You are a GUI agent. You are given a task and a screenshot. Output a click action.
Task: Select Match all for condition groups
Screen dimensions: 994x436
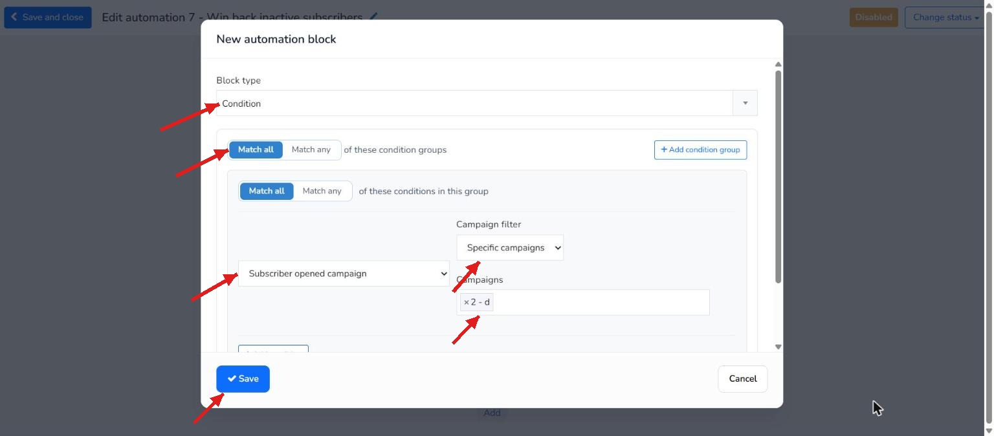coord(256,149)
